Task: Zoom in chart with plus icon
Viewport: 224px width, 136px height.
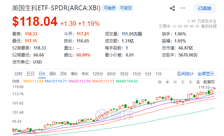Action: pos(167,82)
